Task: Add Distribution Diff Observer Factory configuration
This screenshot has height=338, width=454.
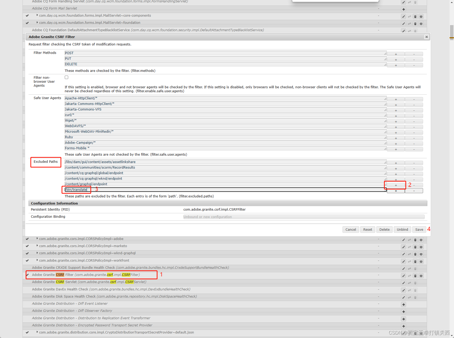Action: (404, 312)
